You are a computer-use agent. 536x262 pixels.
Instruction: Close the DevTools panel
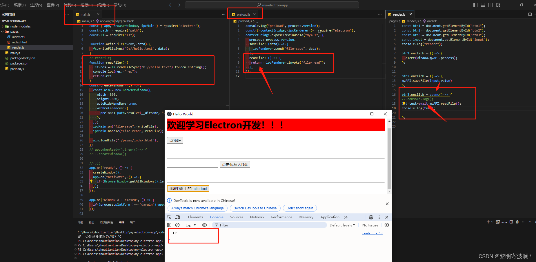click(387, 217)
